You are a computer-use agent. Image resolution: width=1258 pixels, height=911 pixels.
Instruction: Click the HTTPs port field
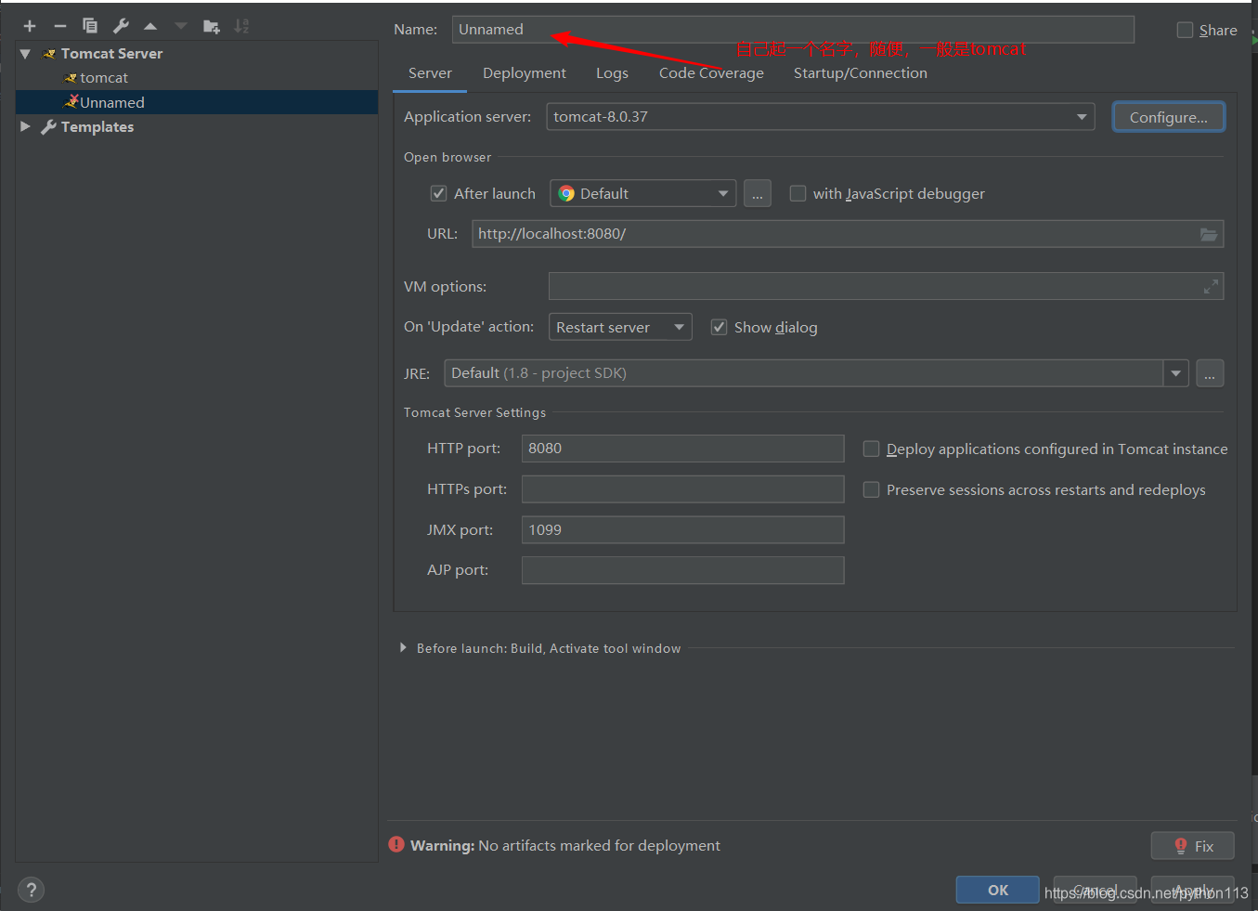(683, 489)
